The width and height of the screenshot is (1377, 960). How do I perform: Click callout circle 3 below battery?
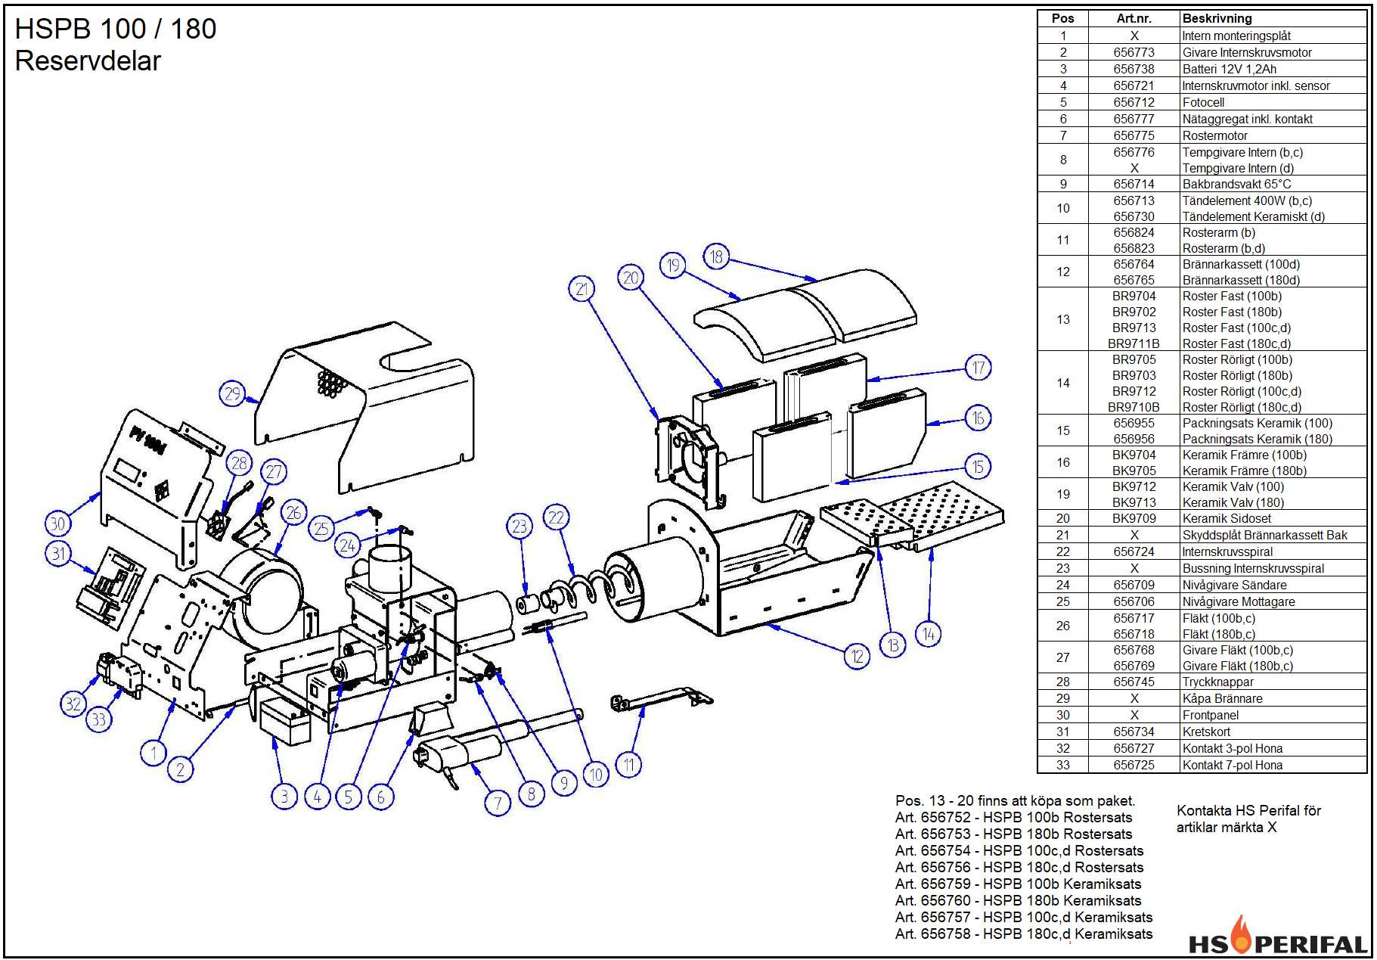pos(284,796)
